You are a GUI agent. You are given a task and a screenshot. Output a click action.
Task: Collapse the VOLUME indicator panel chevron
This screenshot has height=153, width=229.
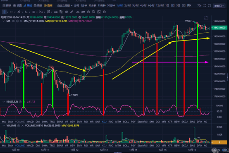click(4, 126)
